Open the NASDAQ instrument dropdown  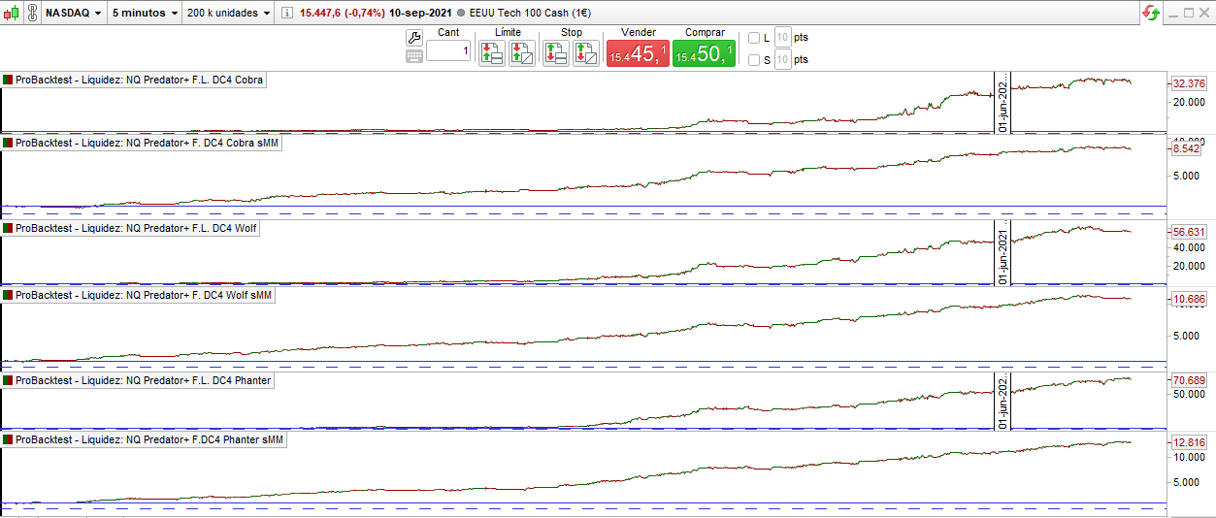click(x=74, y=14)
